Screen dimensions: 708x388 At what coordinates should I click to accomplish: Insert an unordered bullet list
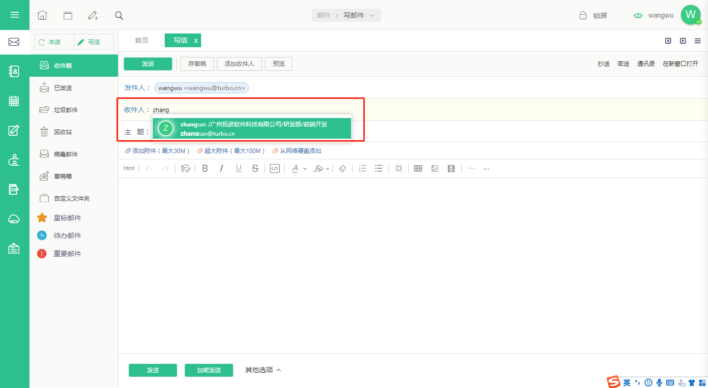379,168
